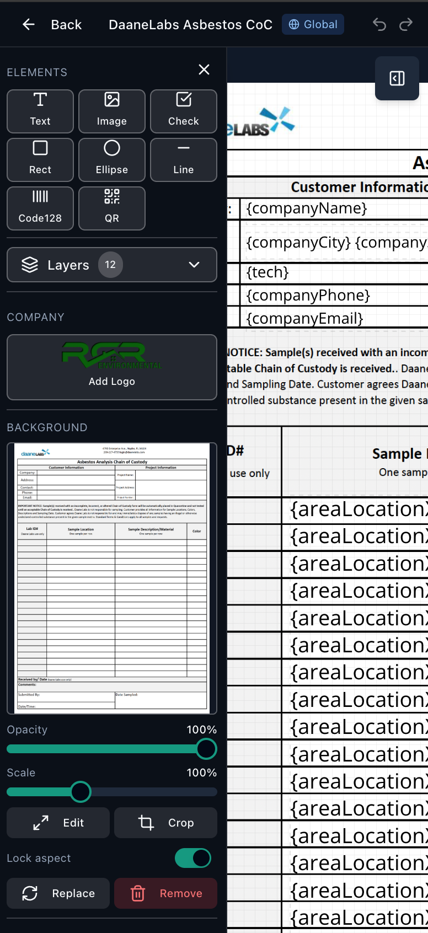Add a Check element
The image size is (428, 933).
[x=184, y=111]
